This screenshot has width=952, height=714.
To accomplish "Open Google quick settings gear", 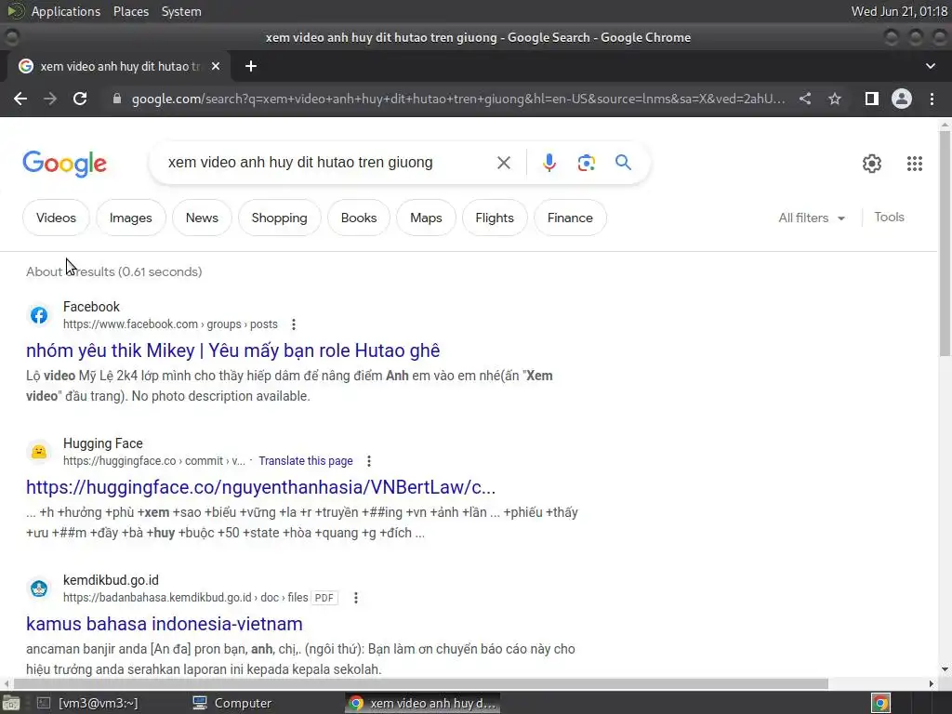I will [x=872, y=164].
